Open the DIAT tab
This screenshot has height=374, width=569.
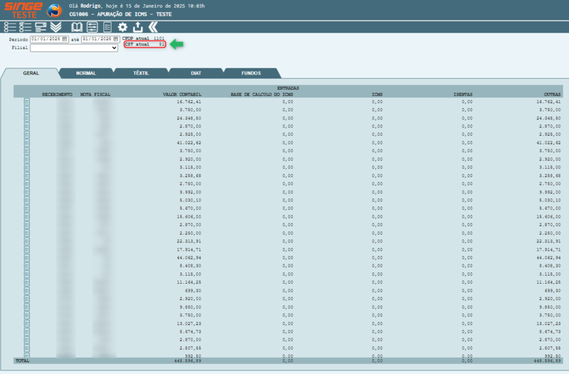point(196,73)
